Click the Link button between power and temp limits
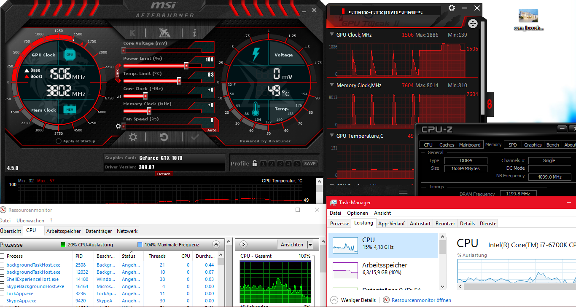Image resolution: width=576 pixels, height=307 pixels. [118, 73]
